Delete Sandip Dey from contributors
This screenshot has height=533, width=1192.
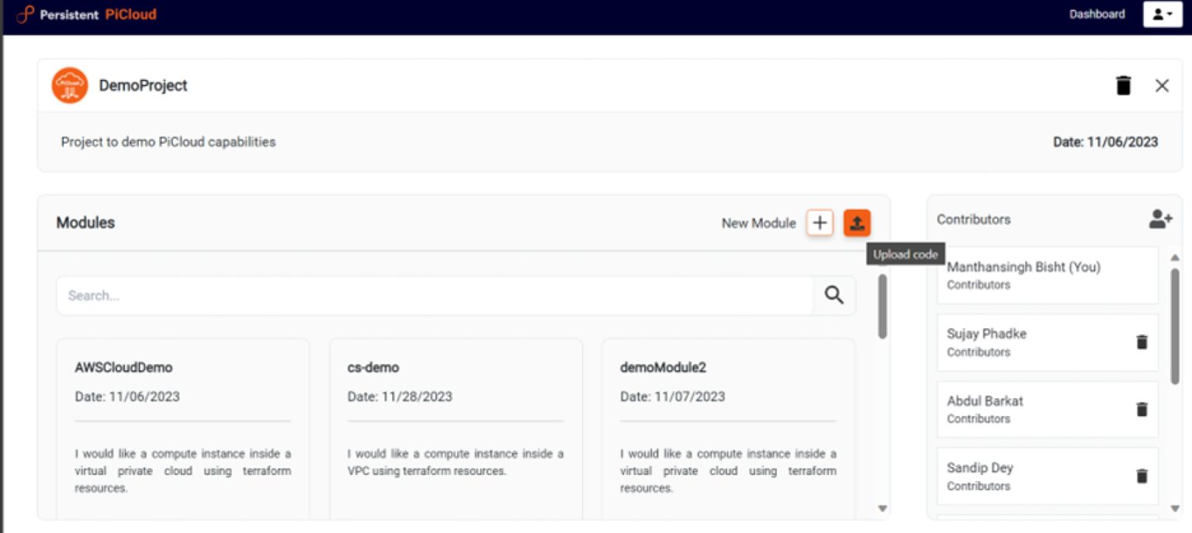click(1142, 476)
